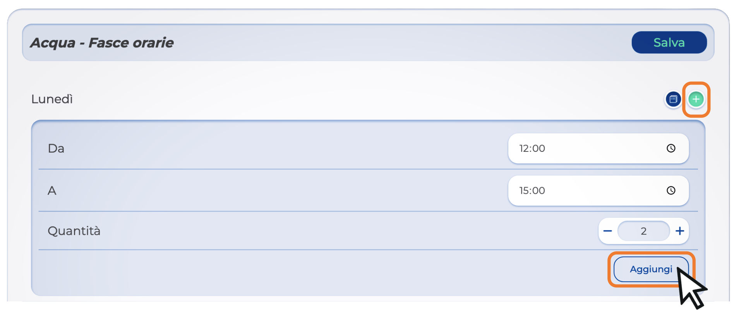Screen dimensions: 734x313
Task: Click the Quantità label
Action: (x=74, y=231)
